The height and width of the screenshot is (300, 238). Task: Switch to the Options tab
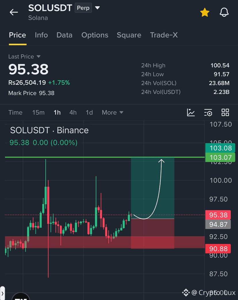coord(95,35)
